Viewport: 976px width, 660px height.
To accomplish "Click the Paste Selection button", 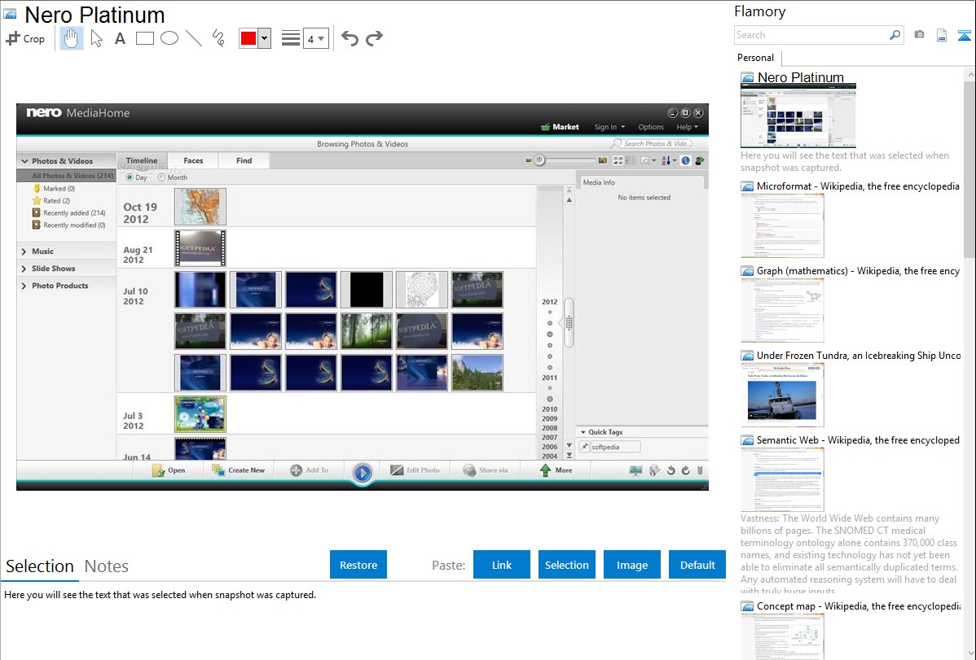I will click(x=566, y=565).
